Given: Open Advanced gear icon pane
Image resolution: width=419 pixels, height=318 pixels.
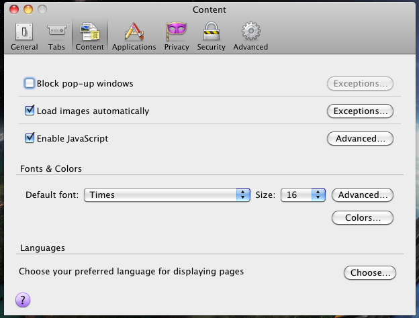Looking at the screenshot, I should pos(250,32).
